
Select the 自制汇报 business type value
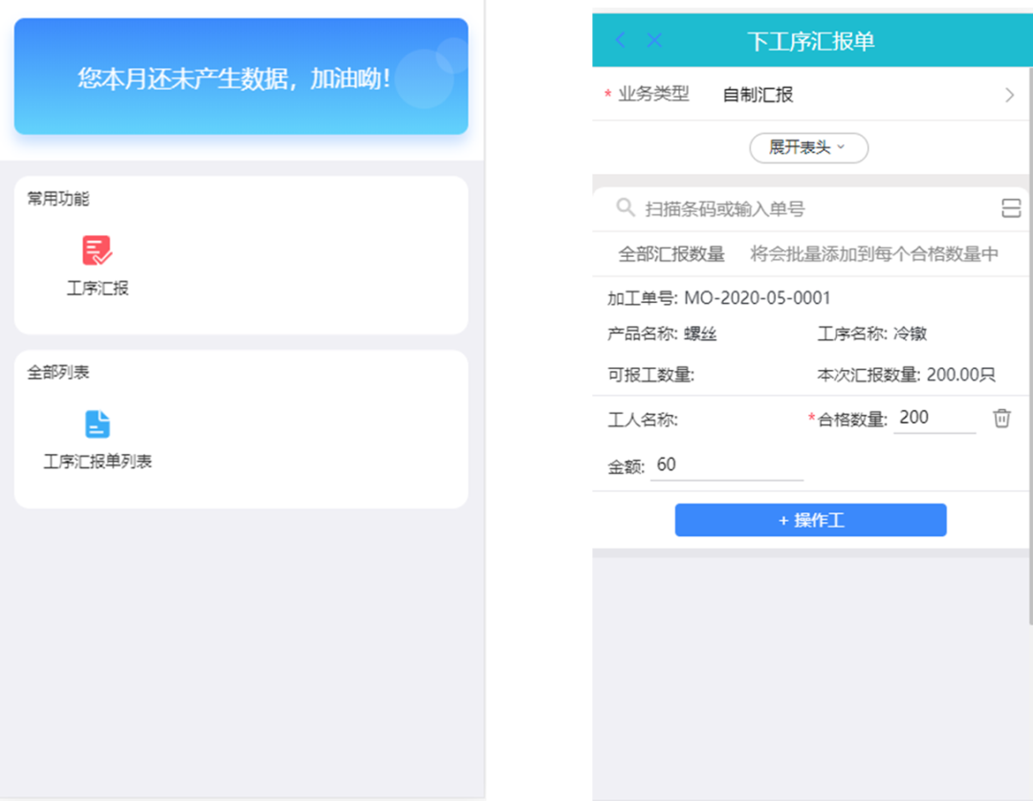[x=758, y=95]
